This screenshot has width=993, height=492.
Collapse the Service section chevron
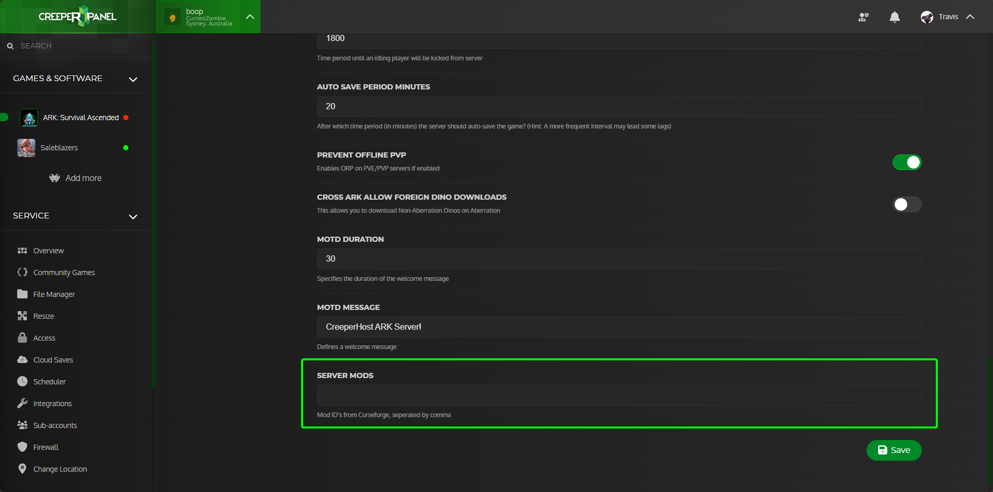coord(133,216)
